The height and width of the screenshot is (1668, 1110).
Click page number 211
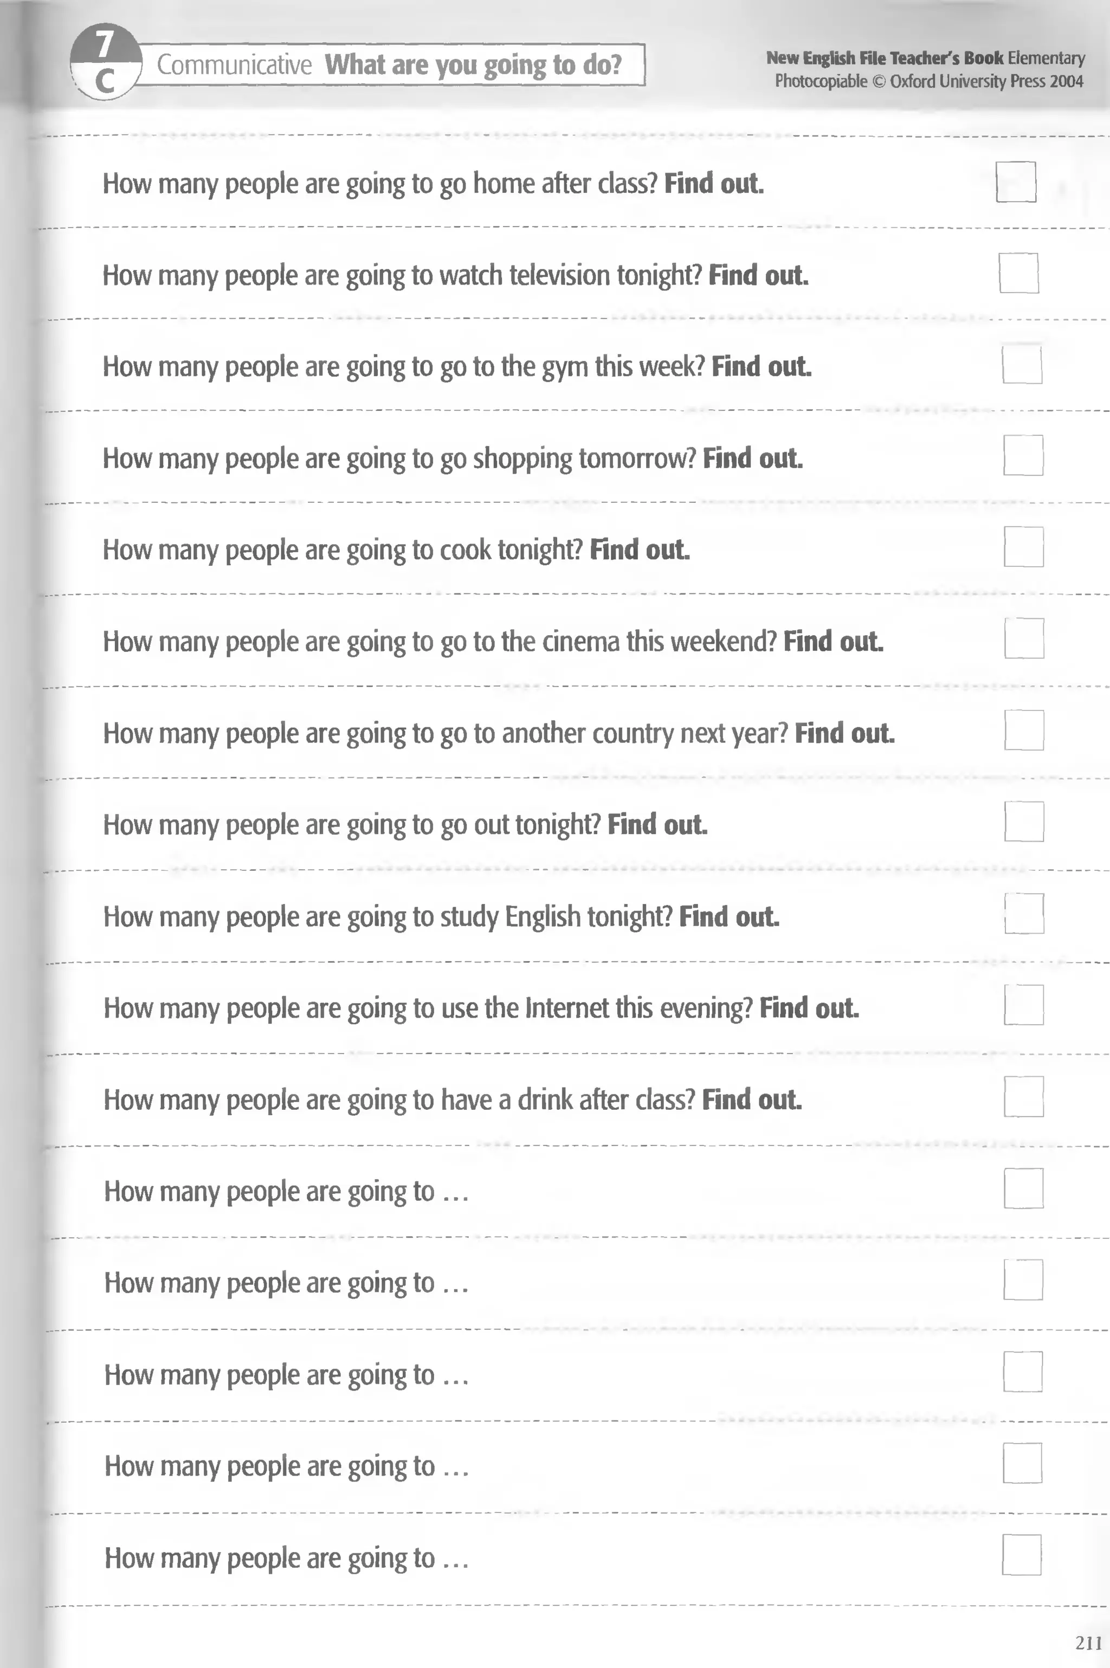coord(1088,1643)
